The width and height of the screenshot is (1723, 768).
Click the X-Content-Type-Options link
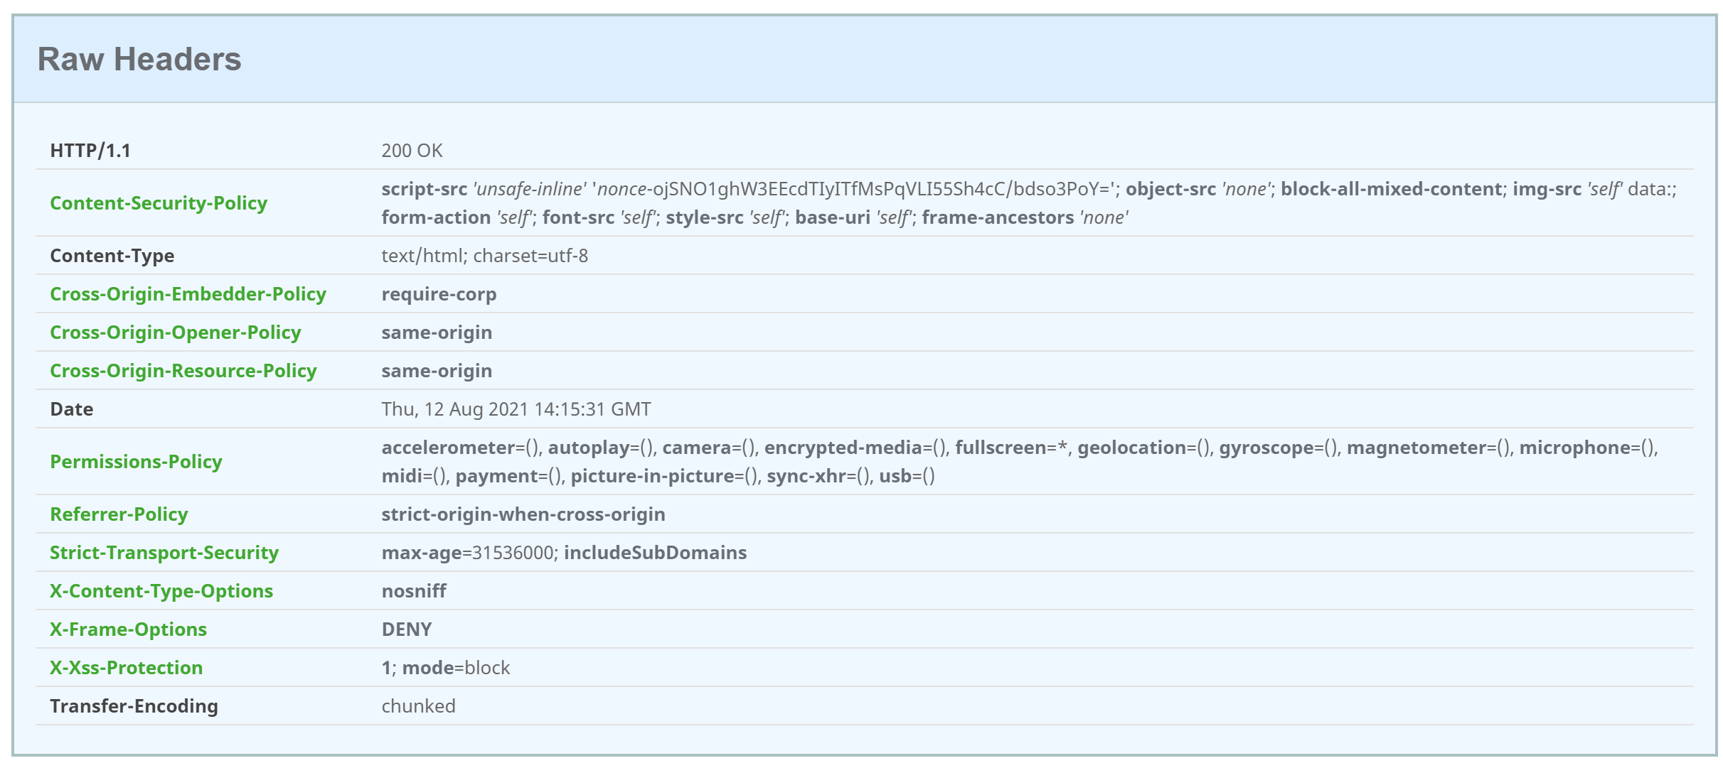click(161, 591)
